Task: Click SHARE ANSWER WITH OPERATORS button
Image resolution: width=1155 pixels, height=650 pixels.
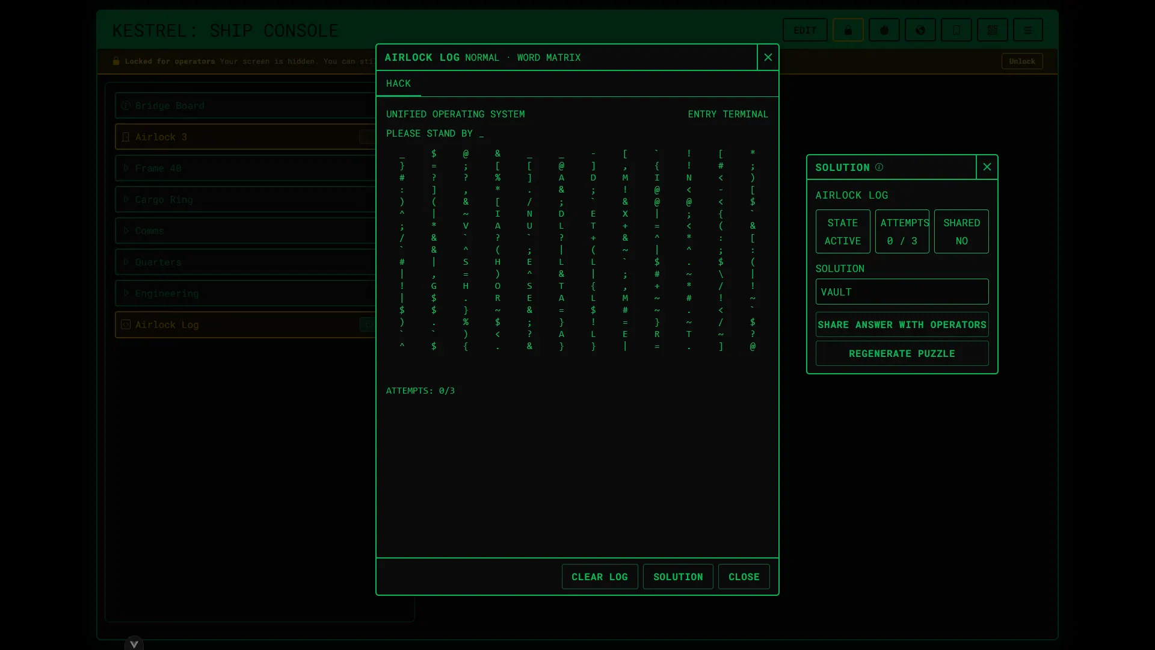Action: (x=902, y=324)
